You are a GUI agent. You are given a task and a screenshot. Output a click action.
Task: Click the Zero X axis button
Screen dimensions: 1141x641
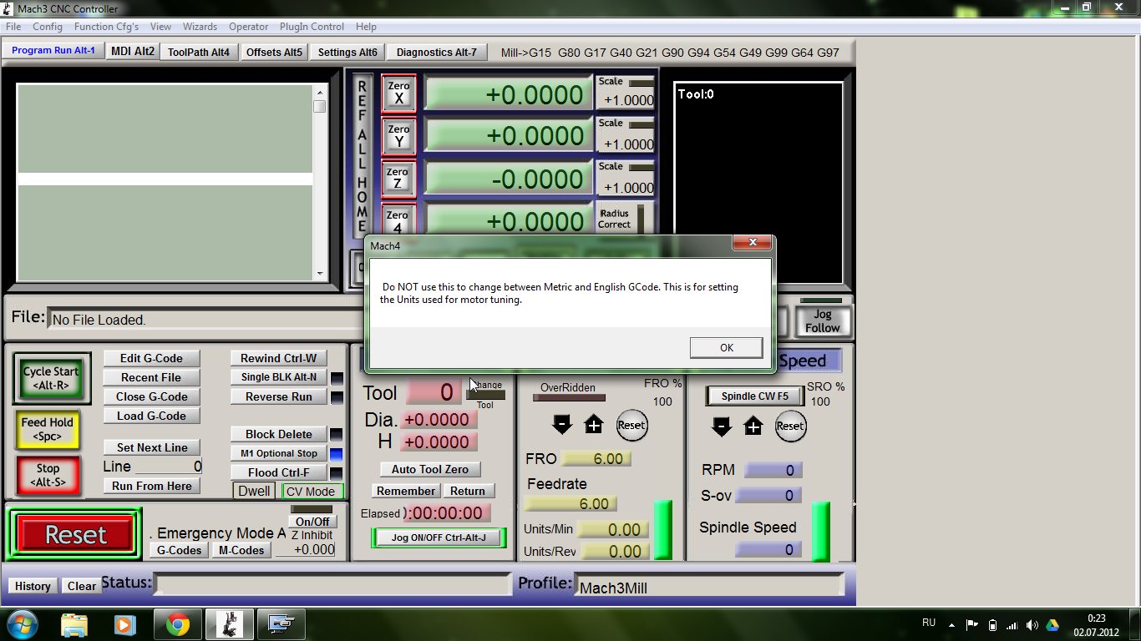(x=398, y=93)
